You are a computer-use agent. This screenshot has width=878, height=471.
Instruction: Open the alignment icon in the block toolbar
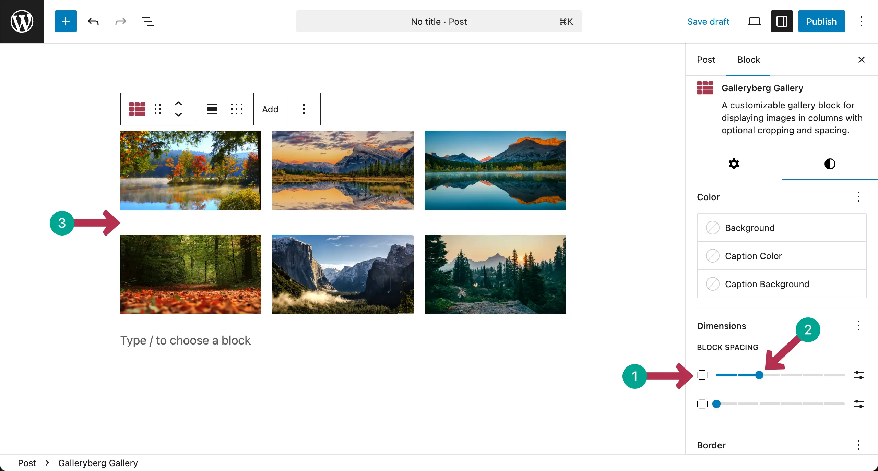[212, 109]
